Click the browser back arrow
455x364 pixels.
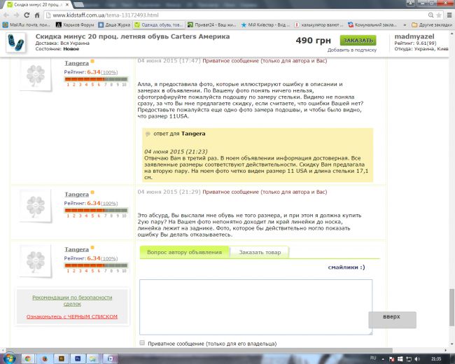[8, 14]
